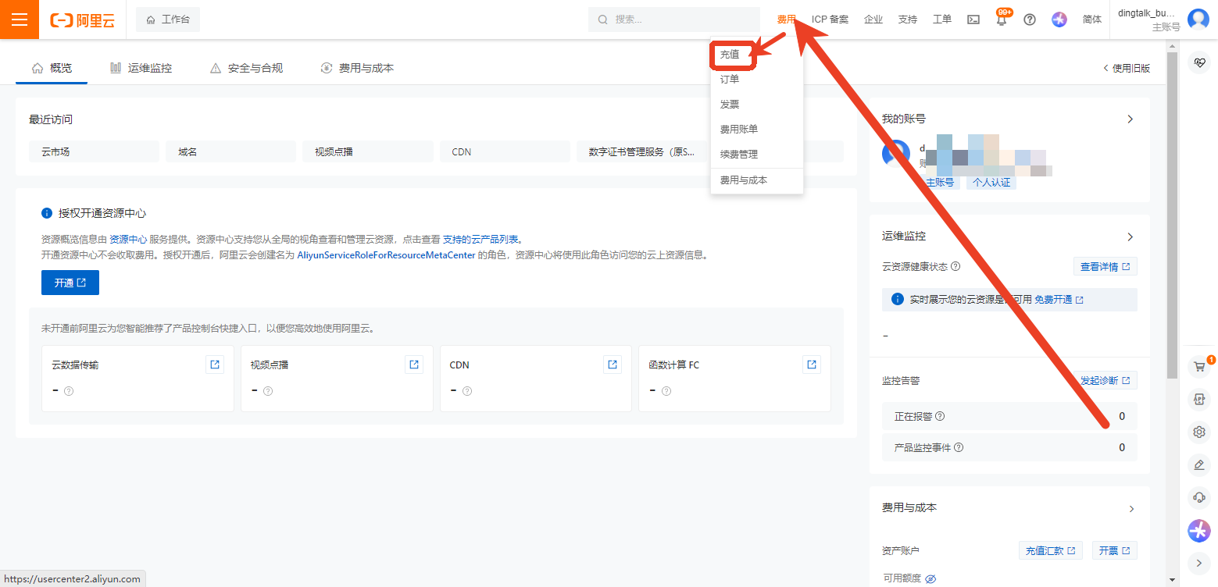The width and height of the screenshot is (1218, 587).
Task: Open 云数据传输 console external link icon
Action: [215, 365]
